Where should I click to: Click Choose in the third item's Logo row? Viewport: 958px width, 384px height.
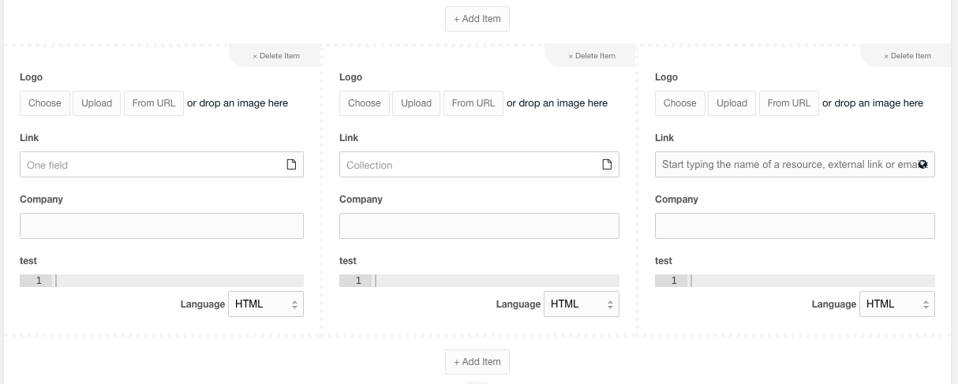680,103
